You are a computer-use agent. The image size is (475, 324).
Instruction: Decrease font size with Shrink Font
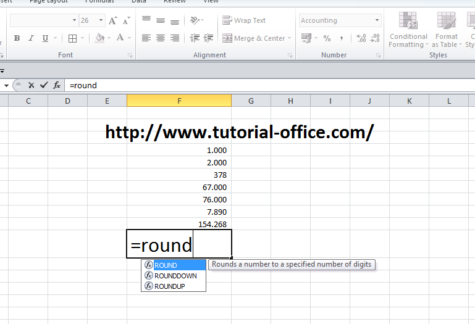click(x=127, y=20)
